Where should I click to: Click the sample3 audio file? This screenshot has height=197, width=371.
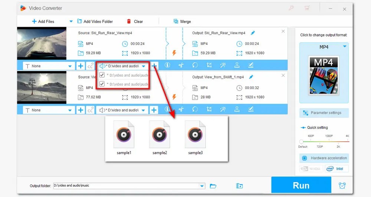(195, 138)
